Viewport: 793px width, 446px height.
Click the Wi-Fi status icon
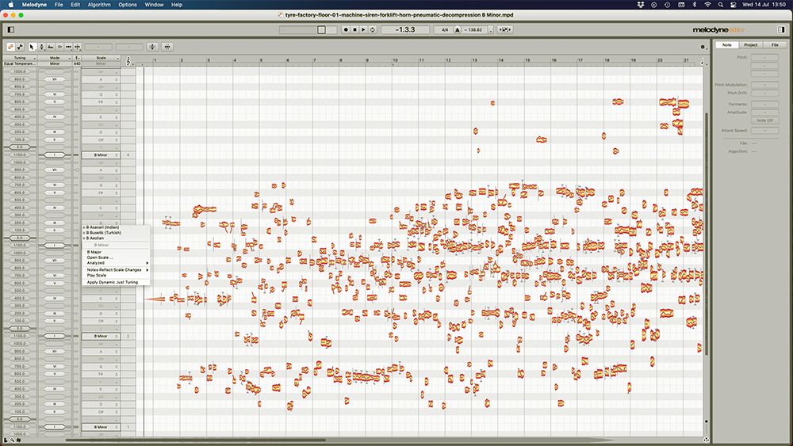(x=707, y=5)
